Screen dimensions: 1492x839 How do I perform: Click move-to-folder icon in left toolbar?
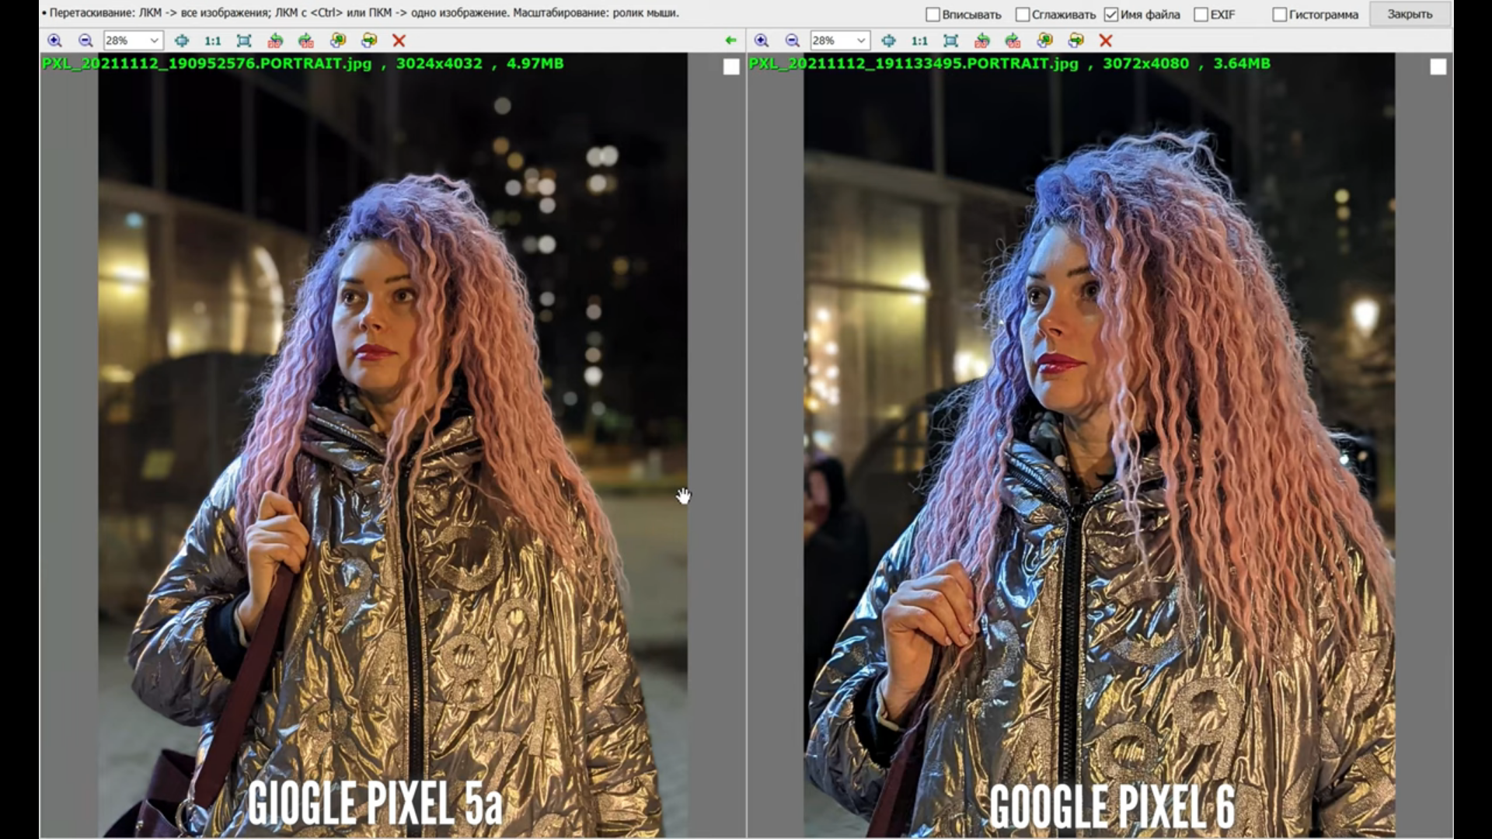(x=369, y=40)
